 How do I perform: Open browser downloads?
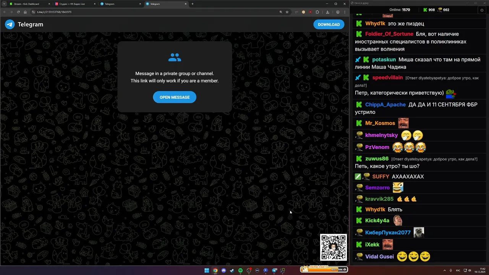(327, 12)
